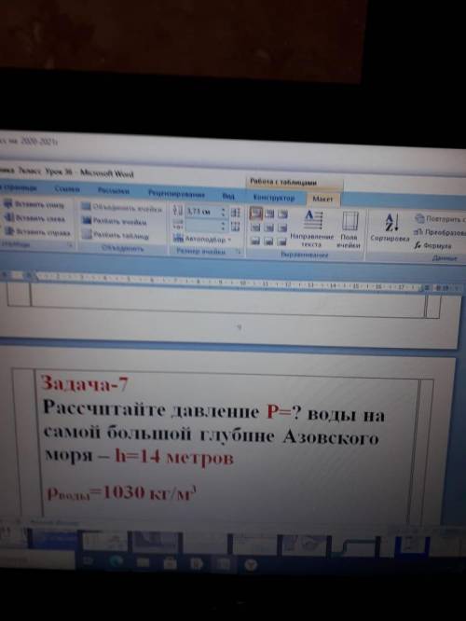
Task: Align cell text middle right
Action: [x=282, y=228]
